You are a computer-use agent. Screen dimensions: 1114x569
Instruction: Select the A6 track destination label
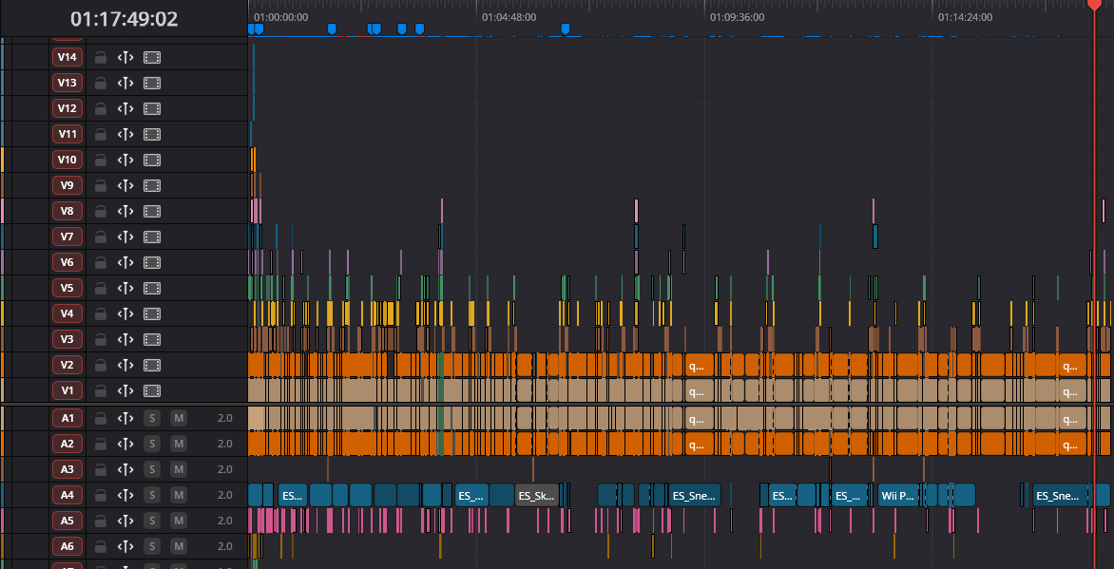[67, 546]
